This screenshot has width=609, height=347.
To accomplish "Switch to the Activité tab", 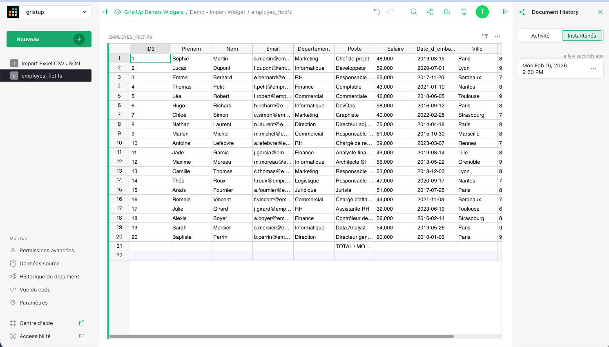I will click(540, 36).
